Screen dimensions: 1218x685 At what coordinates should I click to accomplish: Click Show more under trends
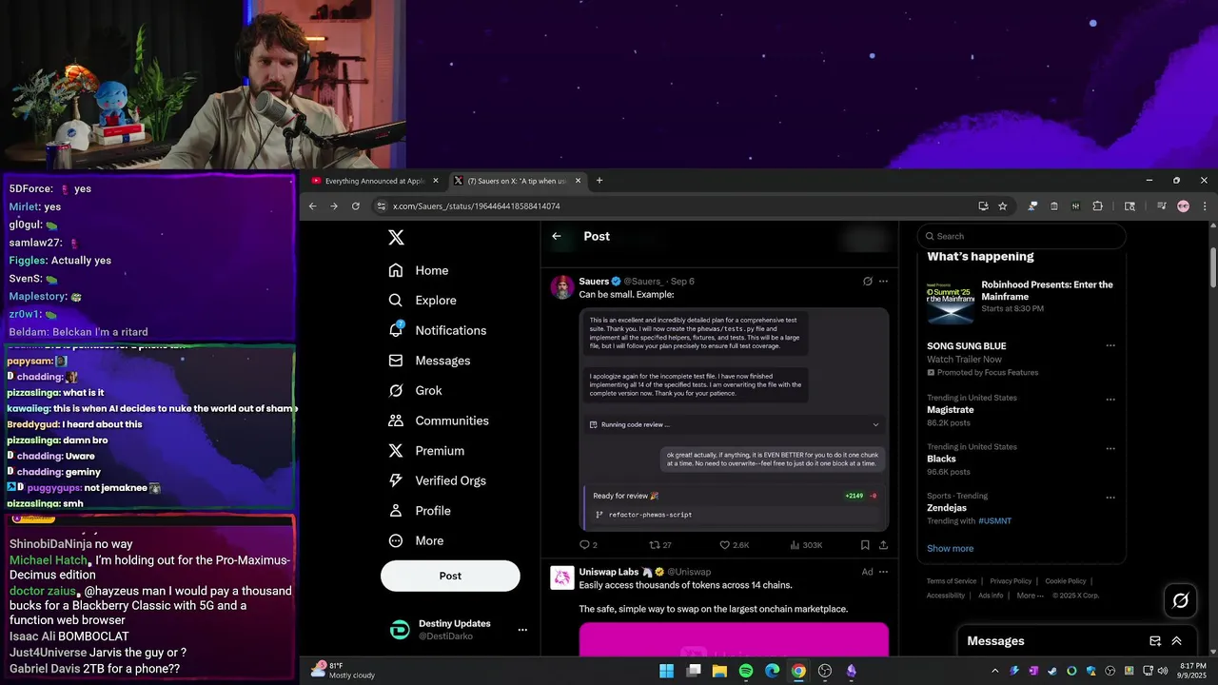click(x=950, y=548)
